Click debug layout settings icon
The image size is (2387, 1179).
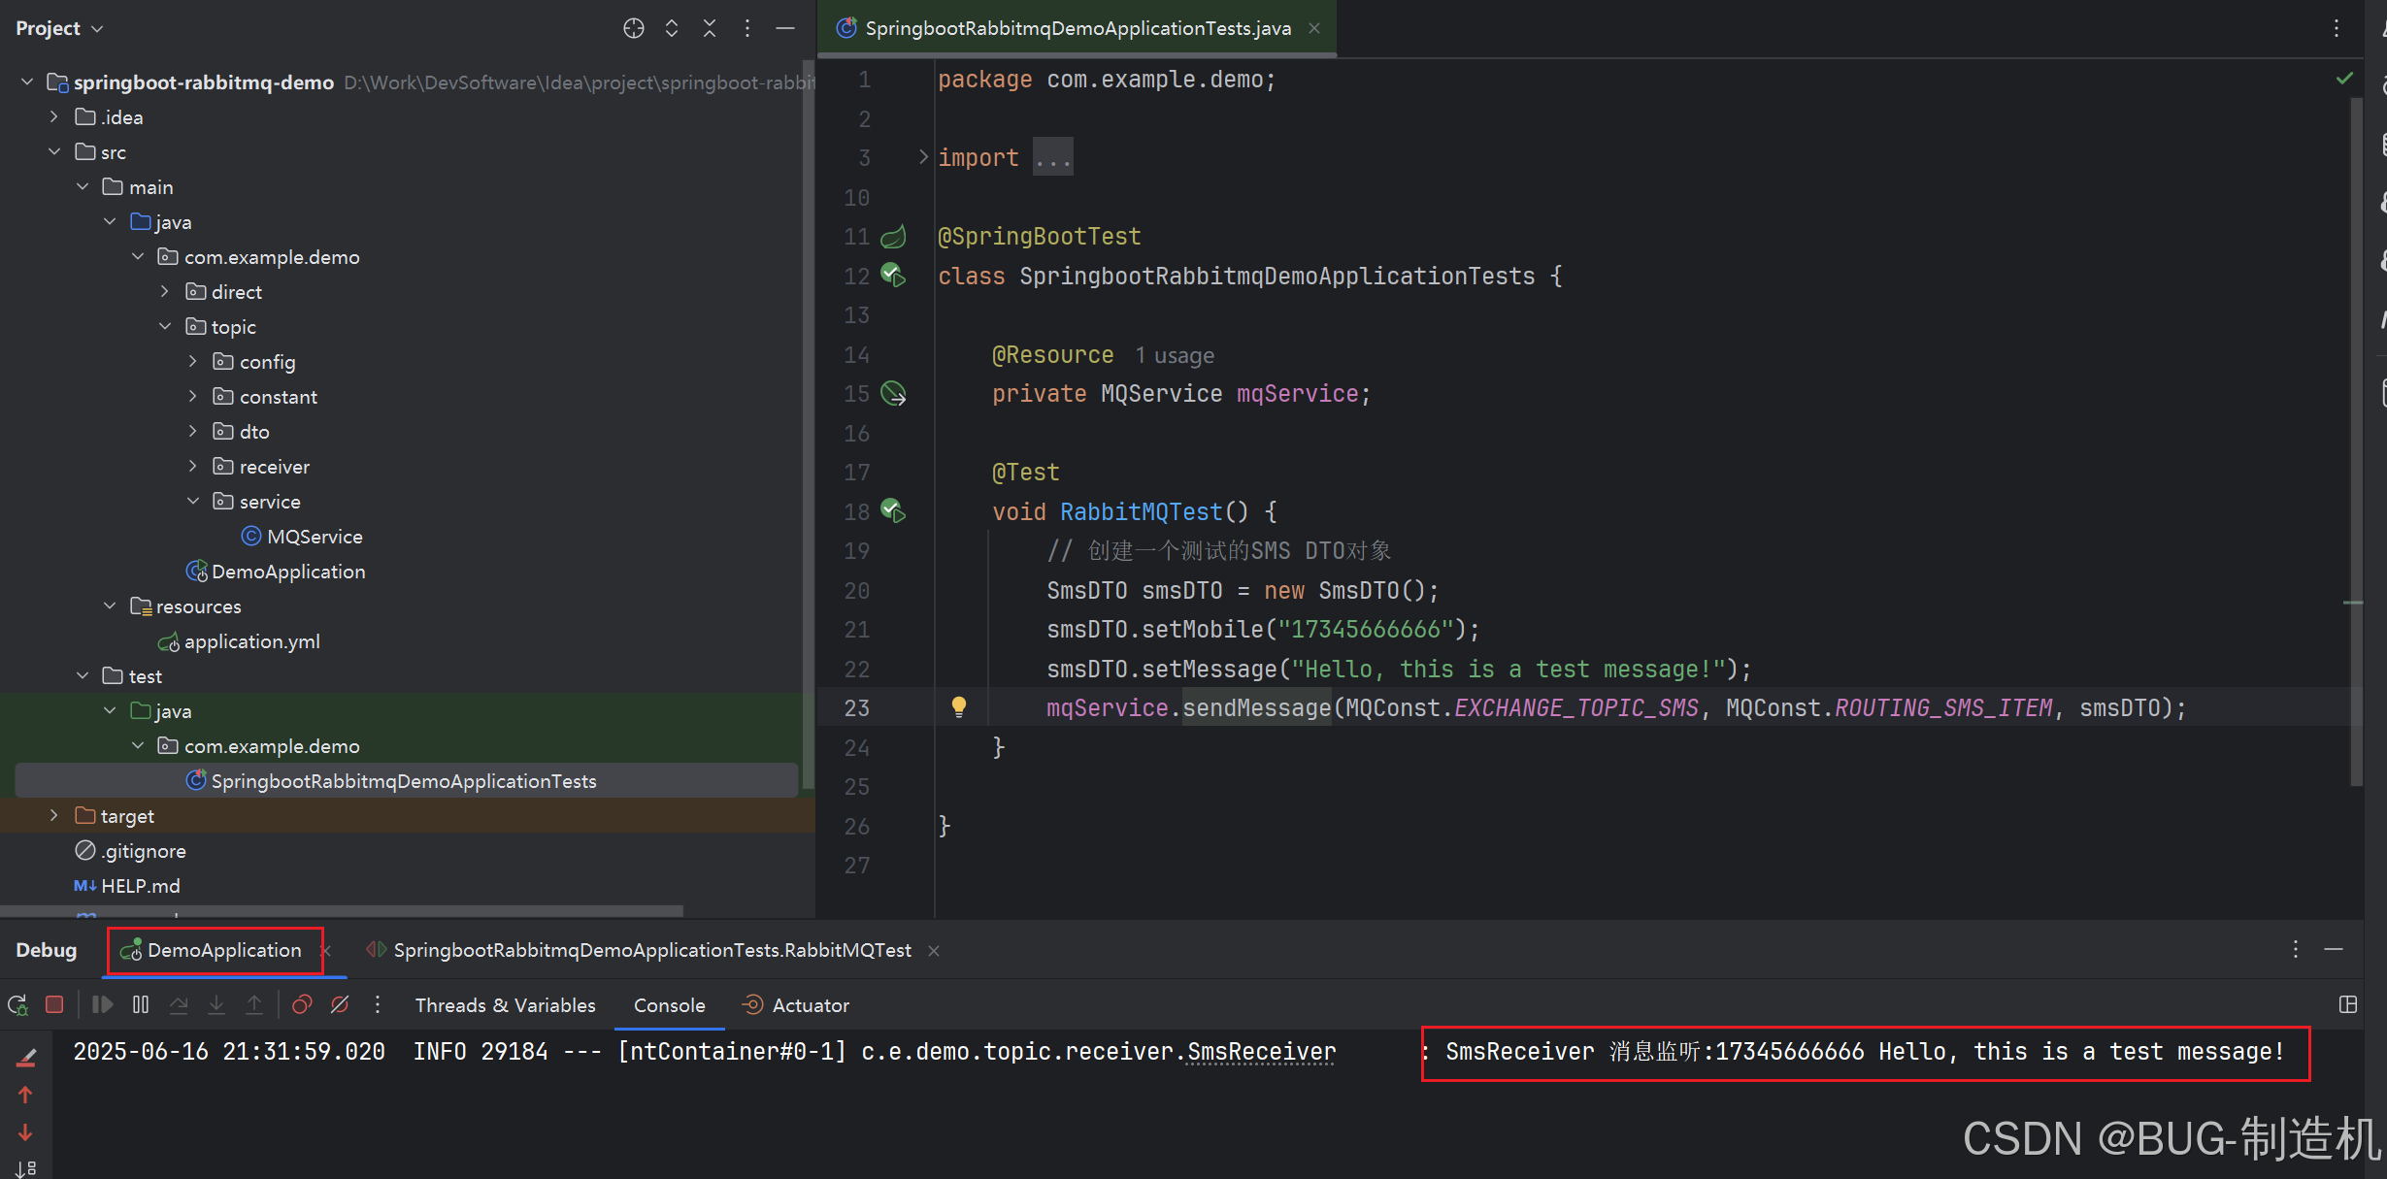pyautogui.click(x=2348, y=1004)
